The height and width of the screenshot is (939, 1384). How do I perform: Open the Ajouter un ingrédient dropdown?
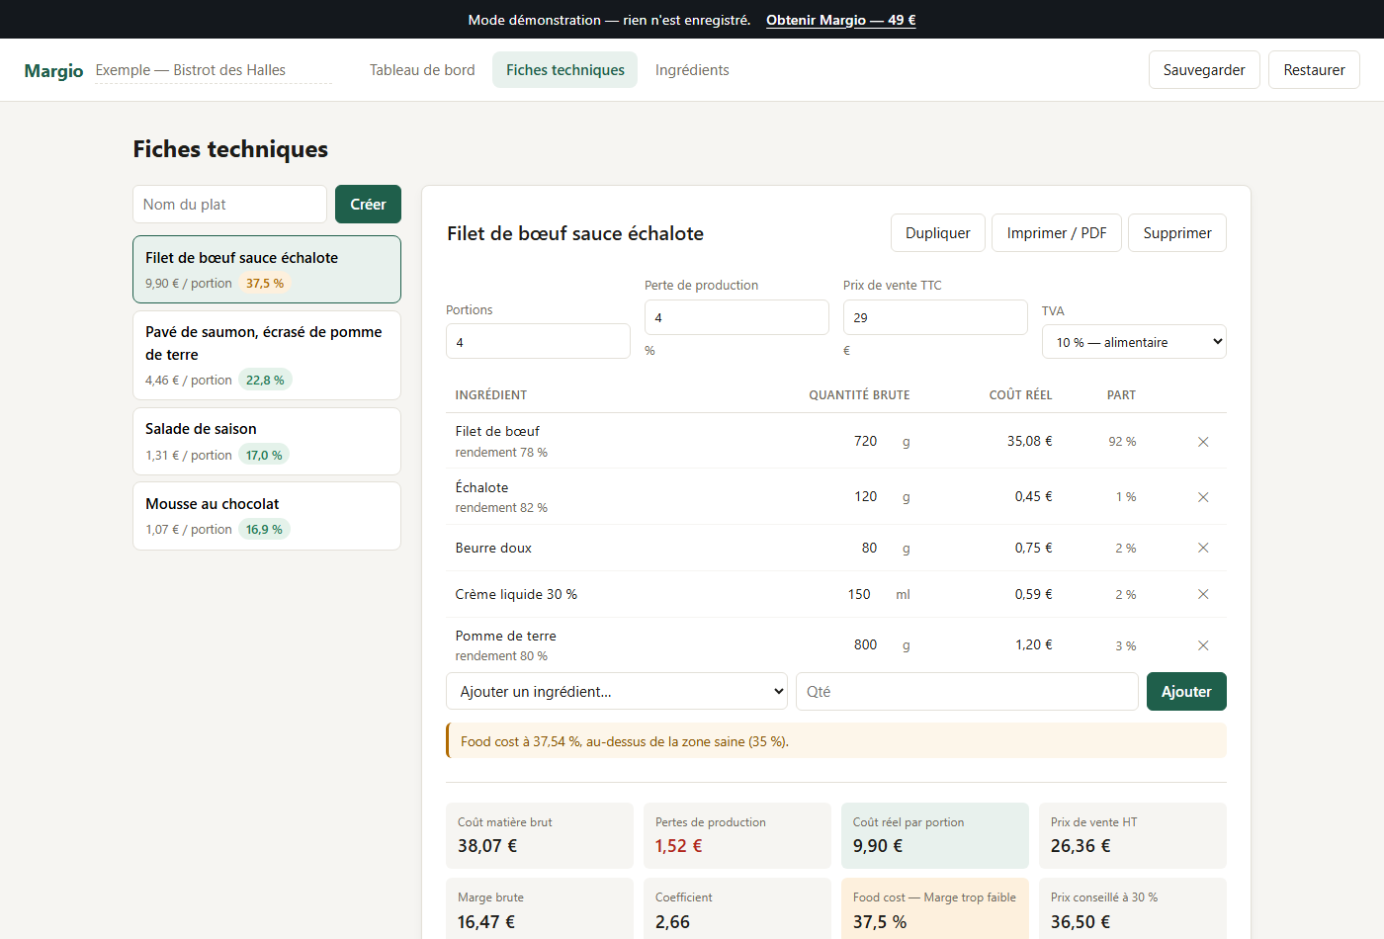click(x=617, y=692)
